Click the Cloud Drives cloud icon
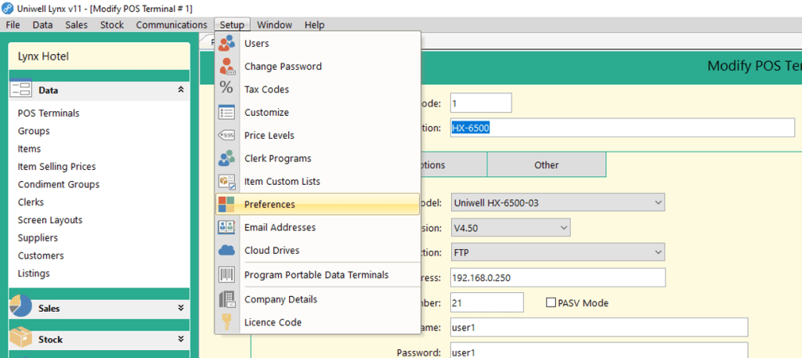 pos(227,251)
